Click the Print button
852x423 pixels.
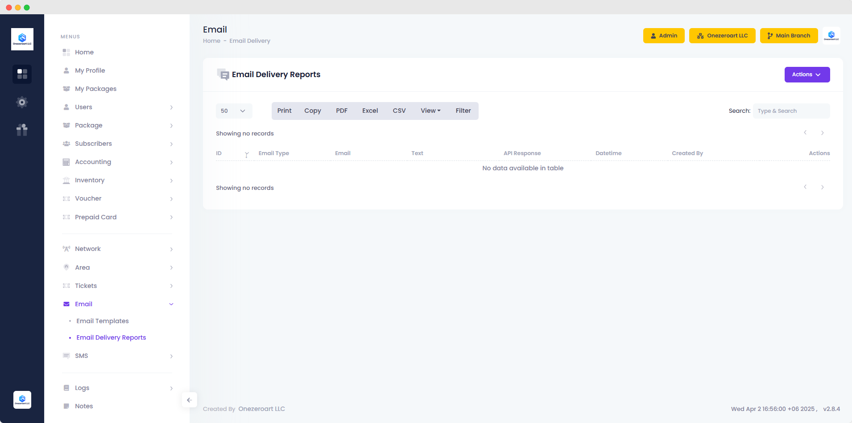284,111
